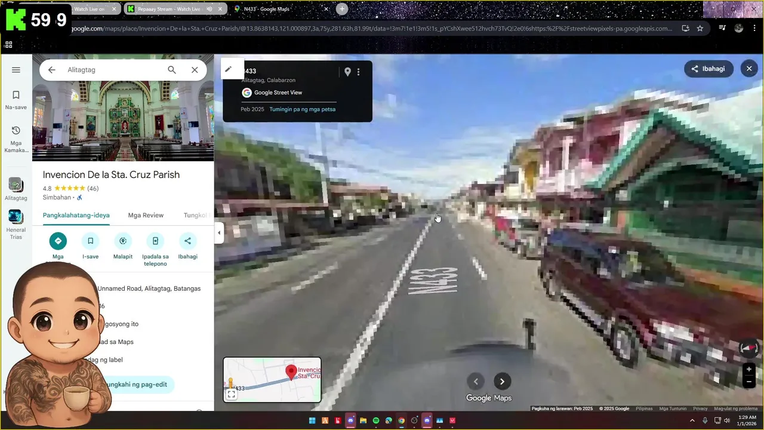This screenshot has height=430, width=764.
Task: Select the Heneral Trias recent place shortcut
Action: click(x=16, y=225)
